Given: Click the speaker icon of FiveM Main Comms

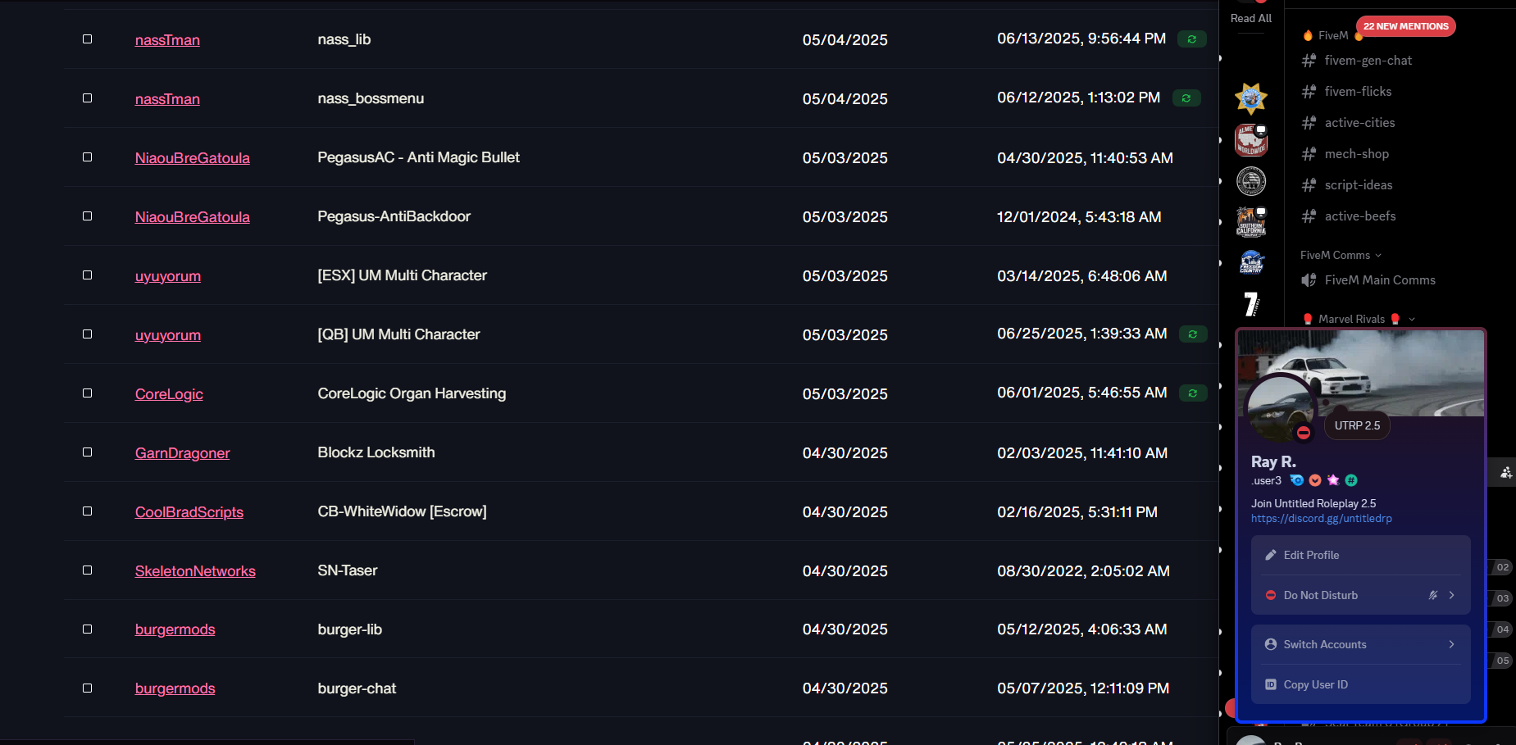Looking at the screenshot, I should click(x=1309, y=280).
